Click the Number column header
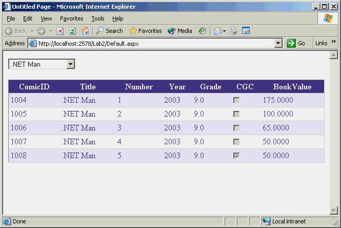341x228 pixels. click(139, 87)
